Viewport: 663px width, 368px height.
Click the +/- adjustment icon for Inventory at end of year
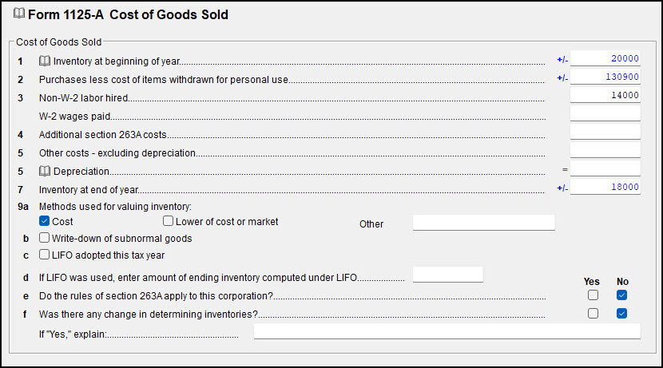(562, 188)
